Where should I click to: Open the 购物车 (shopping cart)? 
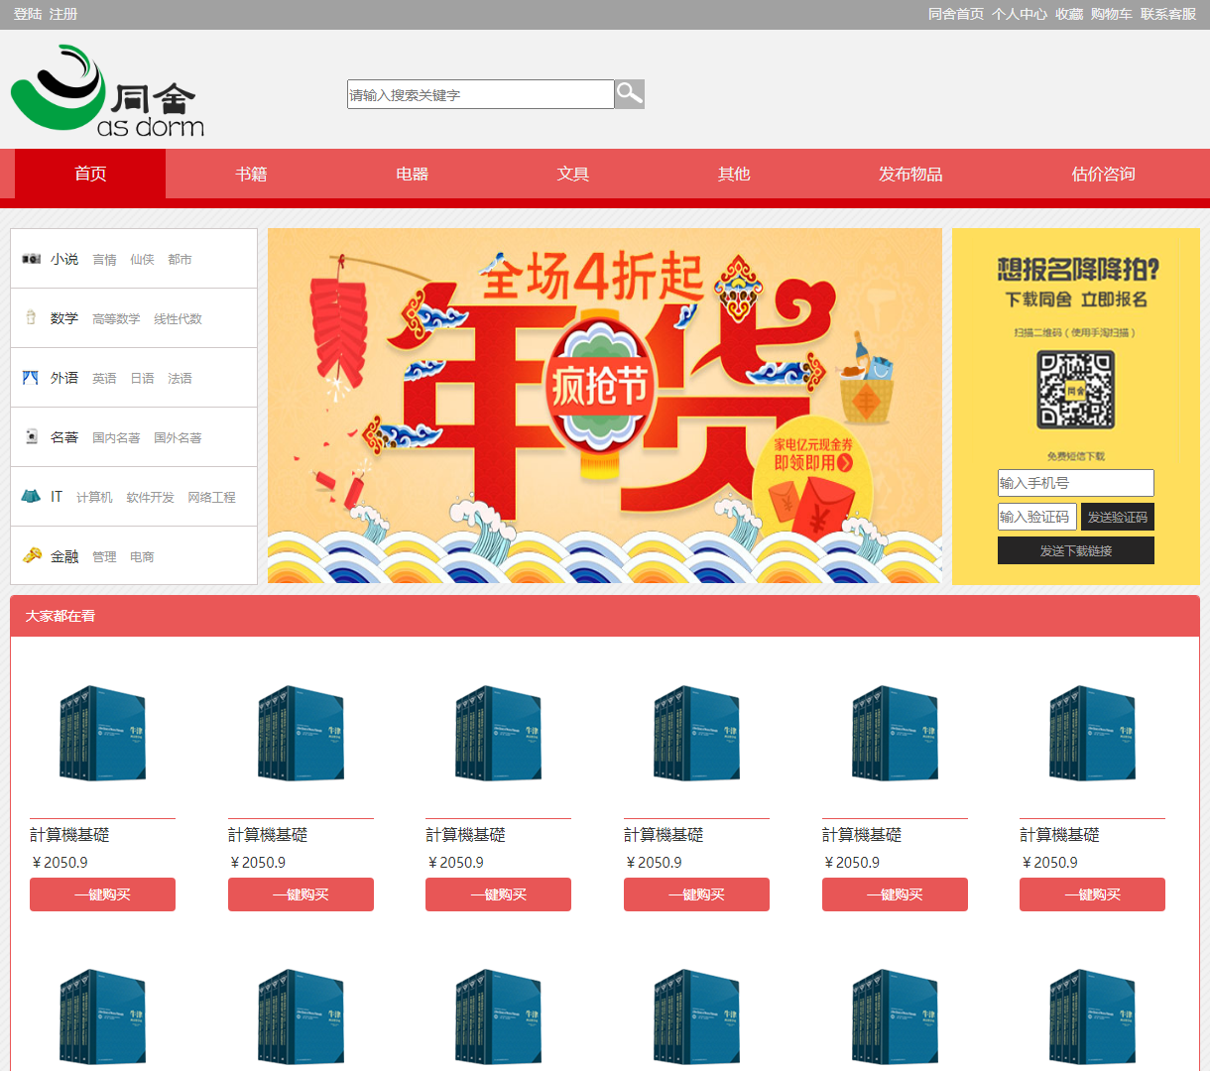[x=1111, y=15]
